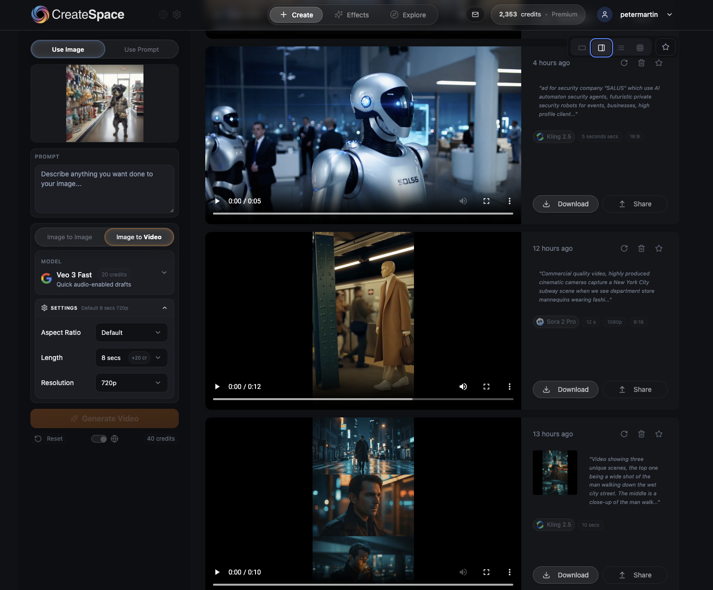Screen dimensions: 713x590
Task: Select Image to Image mode
Action: click(70, 237)
